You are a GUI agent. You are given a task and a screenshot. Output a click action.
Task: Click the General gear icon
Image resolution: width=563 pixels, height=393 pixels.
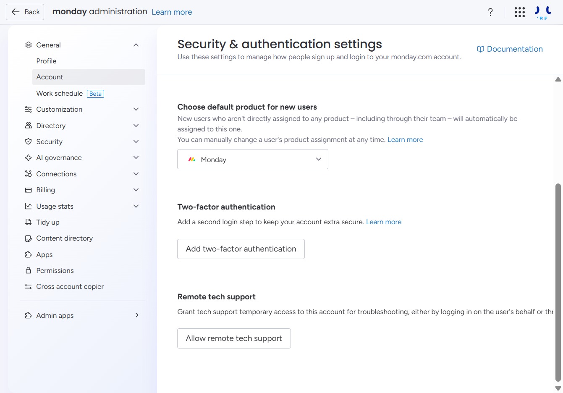coord(29,45)
